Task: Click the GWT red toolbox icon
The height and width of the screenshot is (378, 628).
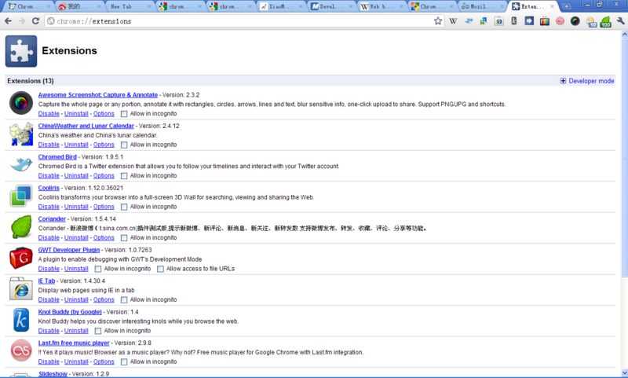Action: [x=21, y=258]
